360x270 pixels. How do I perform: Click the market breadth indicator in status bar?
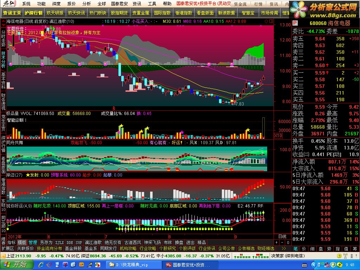click(251, 256)
